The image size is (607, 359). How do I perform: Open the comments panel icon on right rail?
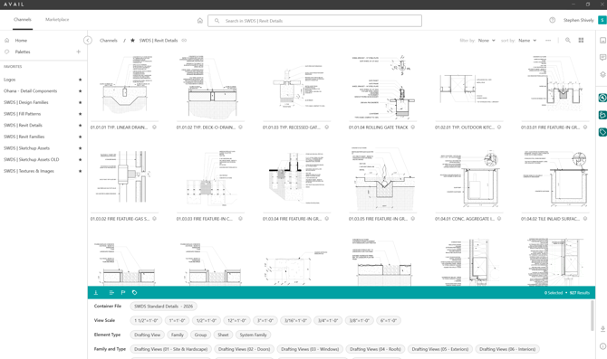point(602,57)
